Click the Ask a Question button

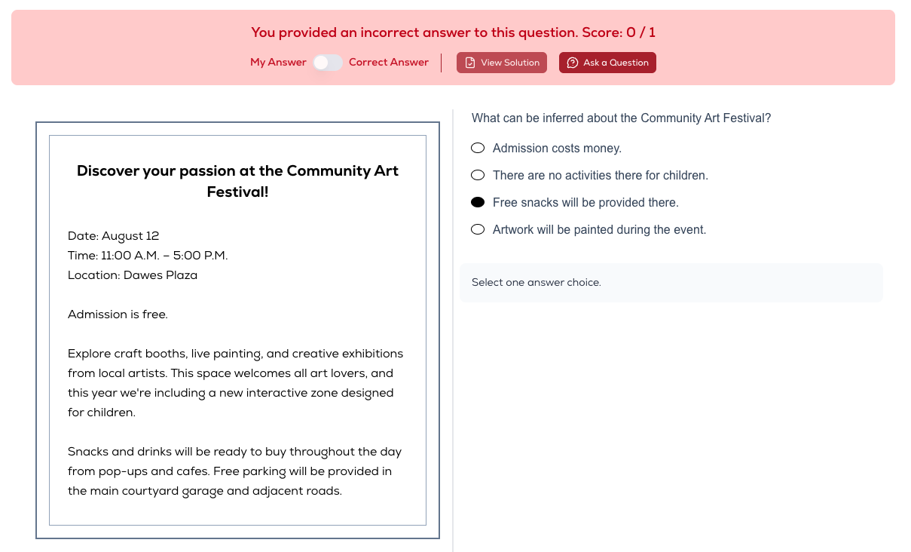click(607, 63)
